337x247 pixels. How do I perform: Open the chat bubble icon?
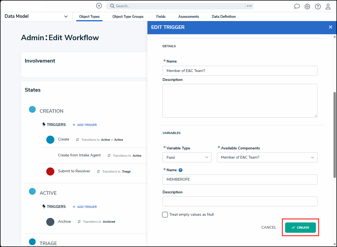coord(297,6)
